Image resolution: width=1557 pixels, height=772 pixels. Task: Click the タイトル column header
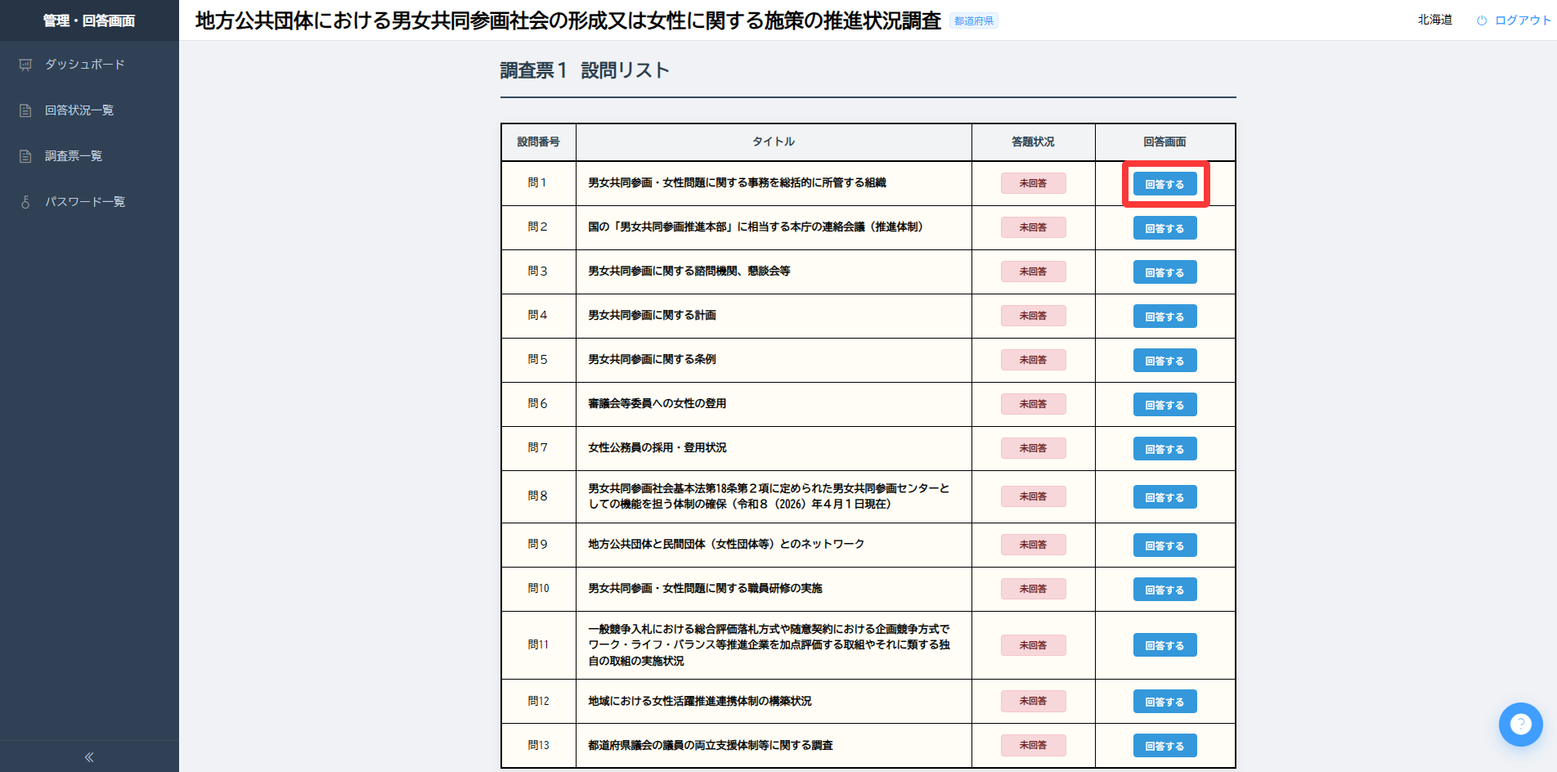pyautogui.click(x=774, y=141)
